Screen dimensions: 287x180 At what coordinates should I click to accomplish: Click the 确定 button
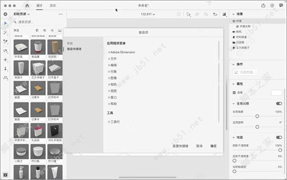point(213,146)
